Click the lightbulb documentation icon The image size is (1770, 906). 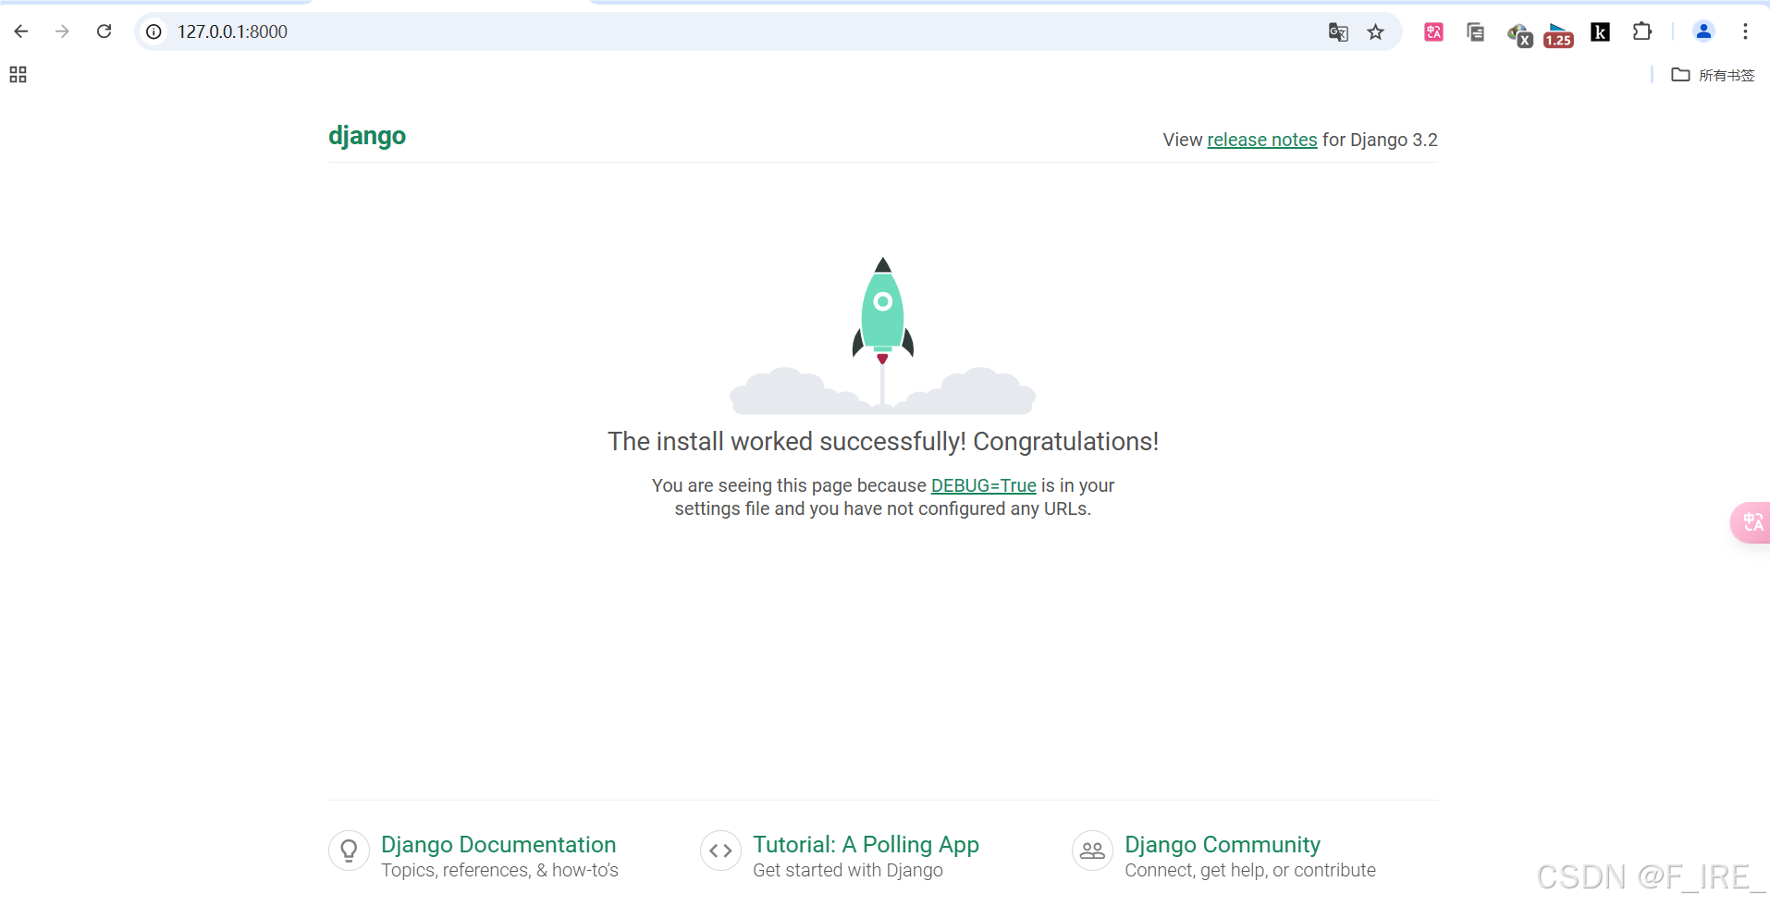coord(349,851)
